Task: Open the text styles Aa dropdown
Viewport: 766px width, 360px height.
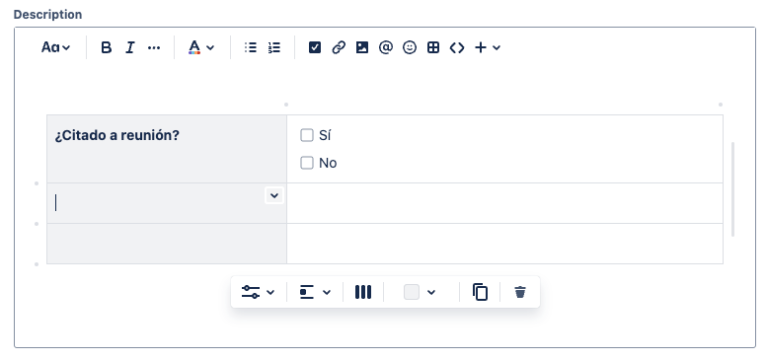Action: (x=55, y=47)
